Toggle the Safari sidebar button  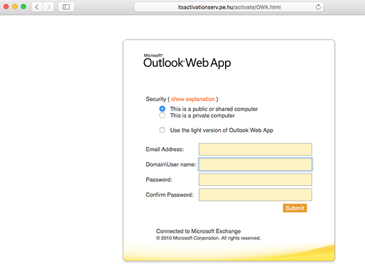point(66,7)
